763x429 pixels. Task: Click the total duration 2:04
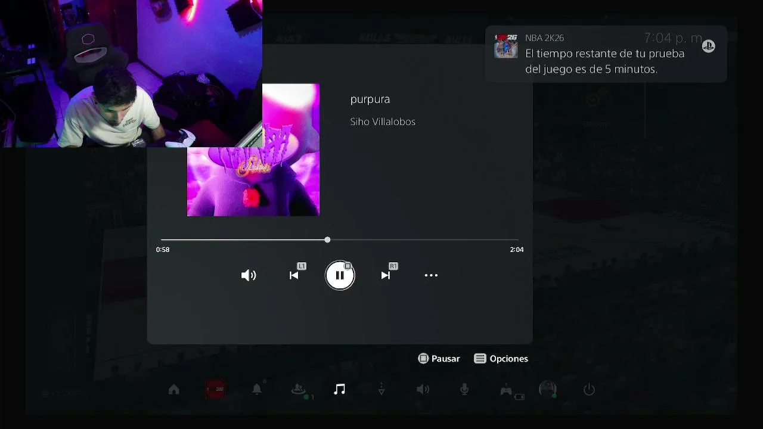pos(517,250)
